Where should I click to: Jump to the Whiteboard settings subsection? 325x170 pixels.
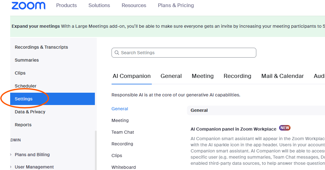tap(124, 167)
